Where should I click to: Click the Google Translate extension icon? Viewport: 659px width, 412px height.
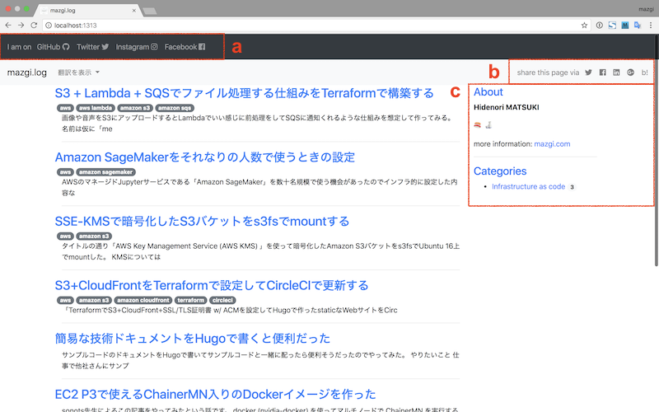click(638, 26)
